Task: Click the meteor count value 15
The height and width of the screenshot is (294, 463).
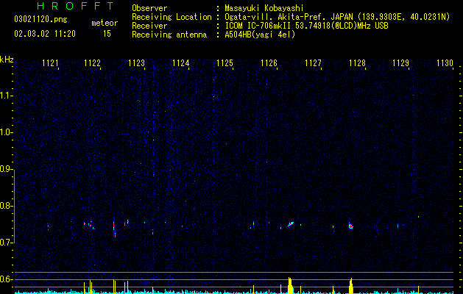Action: coord(107,34)
